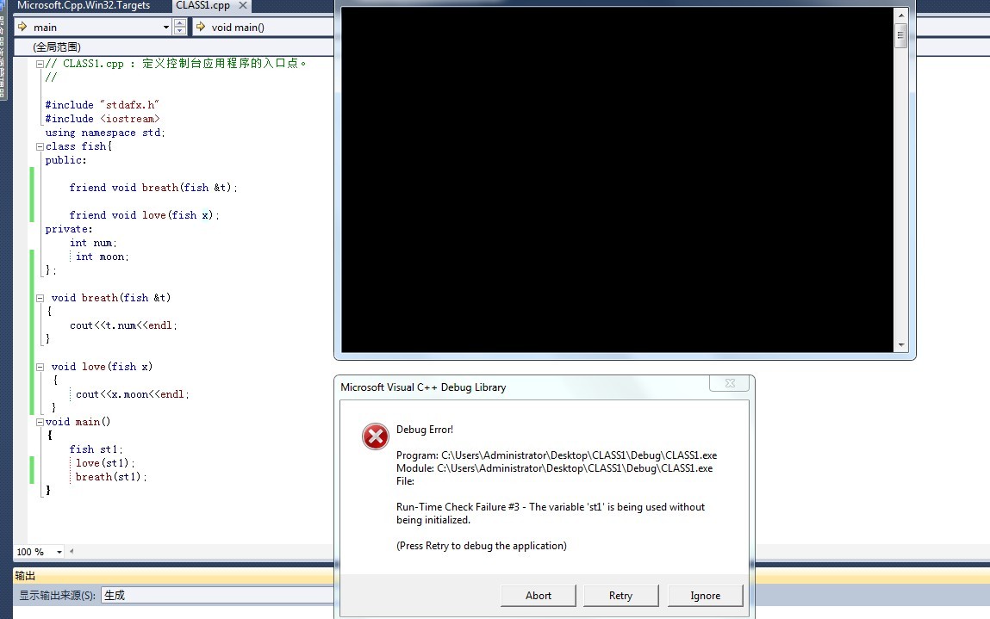
Task: Open the 显示输出来源 dropdown showing 生成
Action: pyautogui.click(x=218, y=595)
